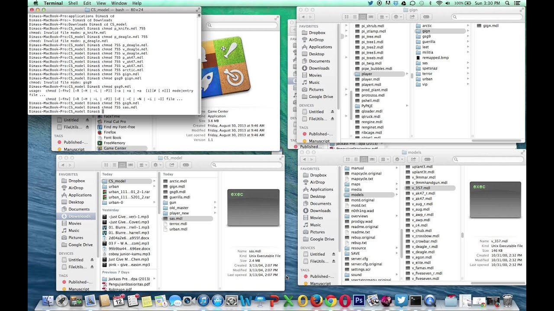
Task: Eject FileUtils in CS_model sidebar
Action: (x=92, y=267)
